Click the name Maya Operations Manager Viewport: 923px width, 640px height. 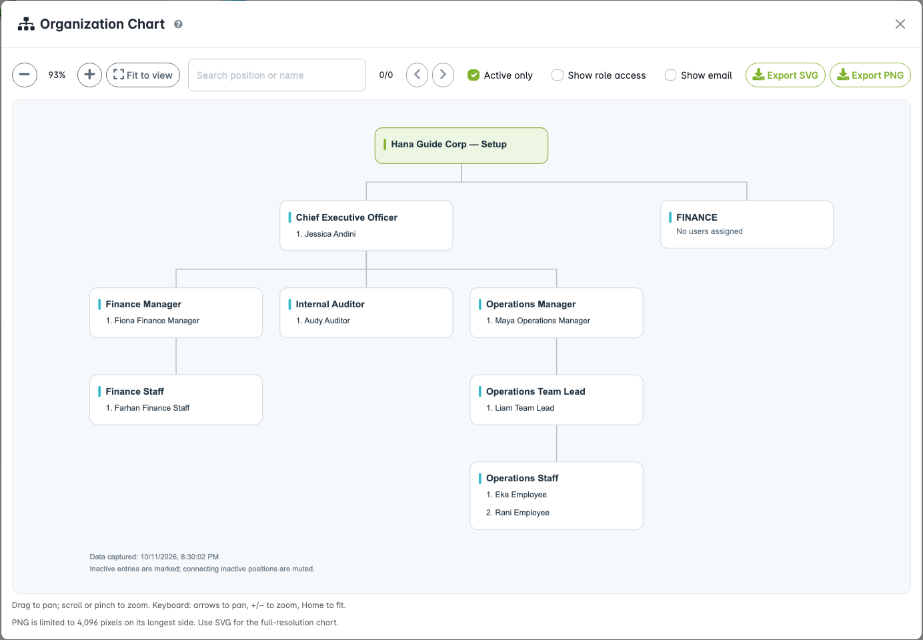pos(542,321)
